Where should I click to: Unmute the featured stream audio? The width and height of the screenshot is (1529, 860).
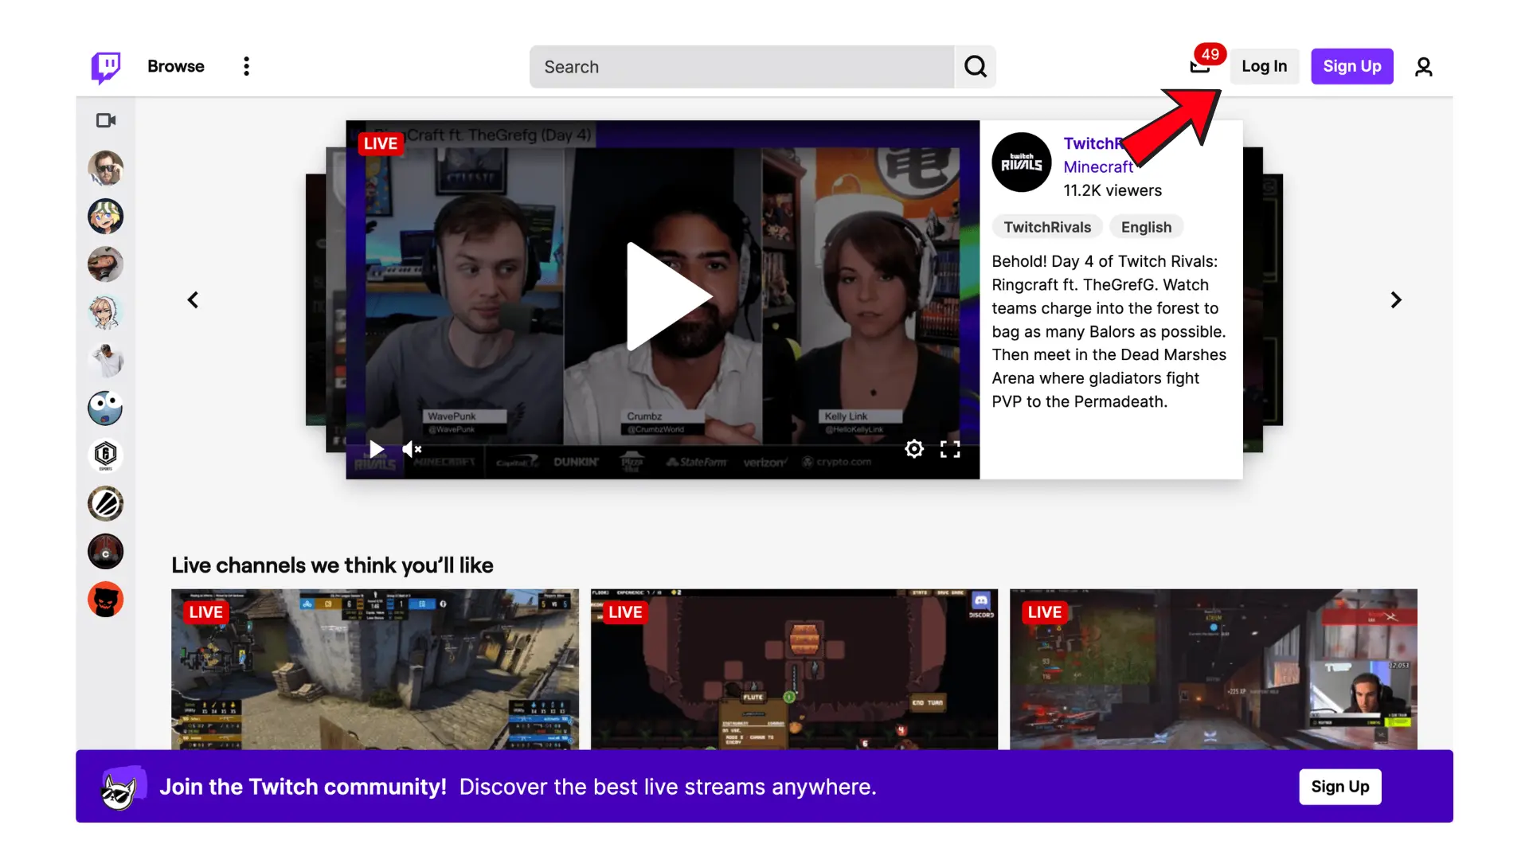[x=412, y=449]
